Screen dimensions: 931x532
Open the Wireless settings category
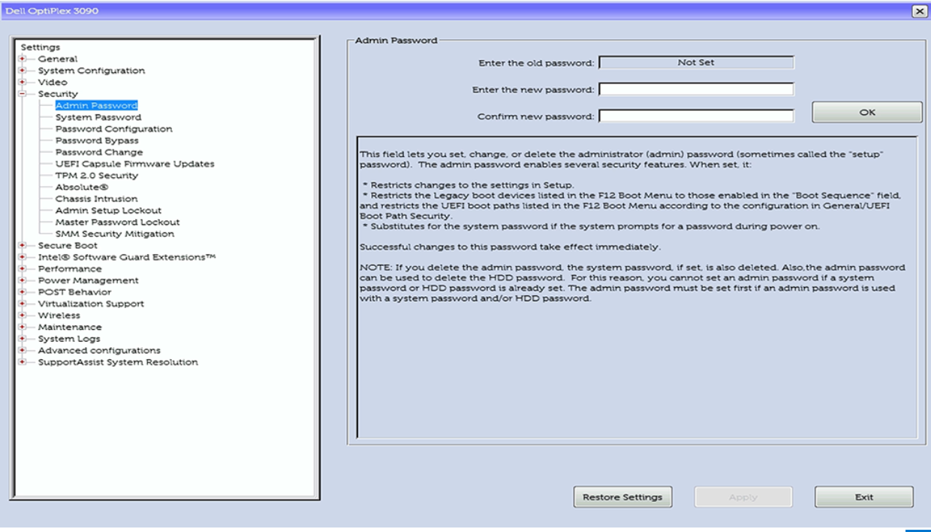click(x=57, y=315)
